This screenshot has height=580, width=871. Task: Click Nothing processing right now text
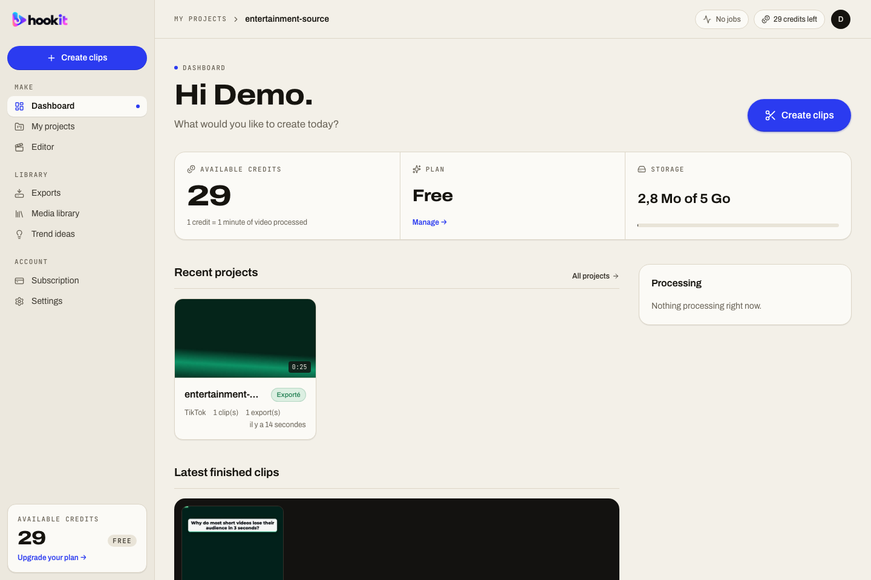coord(706,306)
